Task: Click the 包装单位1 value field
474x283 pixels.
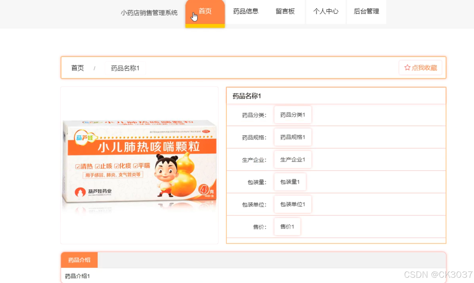Action: point(293,204)
